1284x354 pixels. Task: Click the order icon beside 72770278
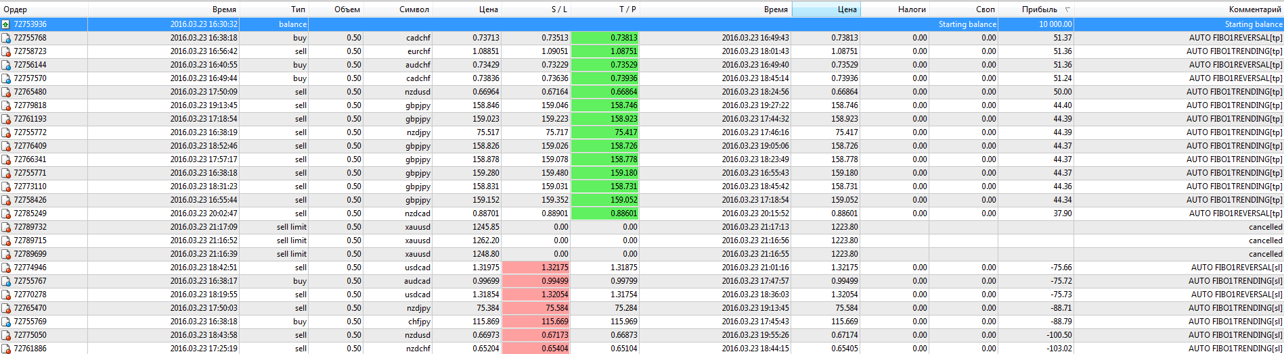coord(6,295)
